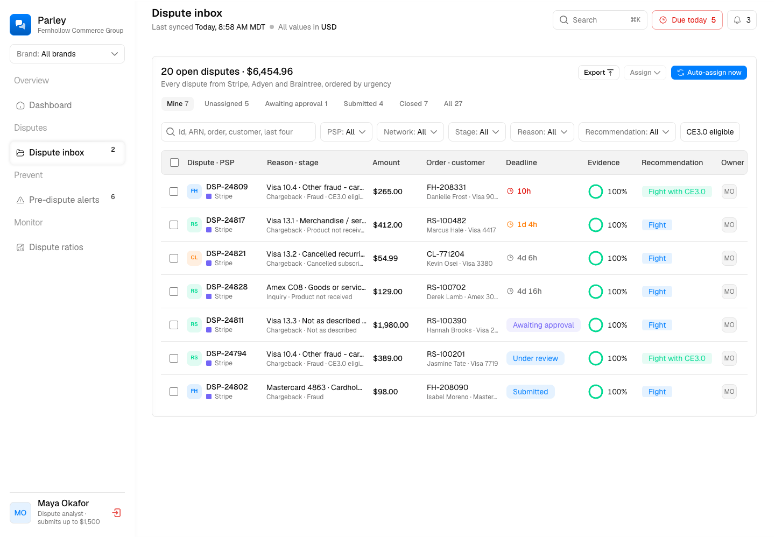Click the Auto-assign now button
This screenshot has width=775, height=538.
(709, 73)
